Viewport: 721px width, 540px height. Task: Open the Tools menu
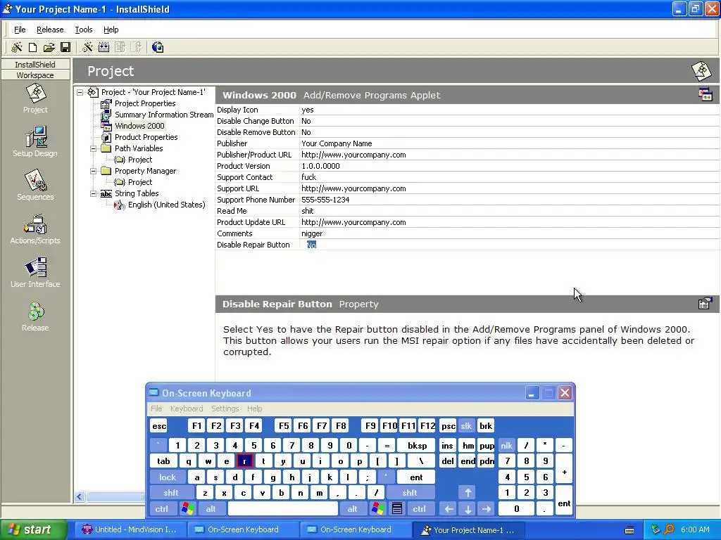pos(84,30)
